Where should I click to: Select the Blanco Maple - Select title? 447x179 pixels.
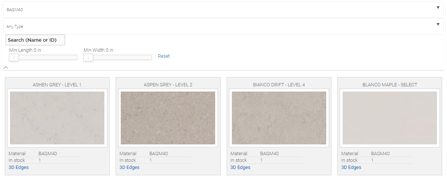coord(390,85)
